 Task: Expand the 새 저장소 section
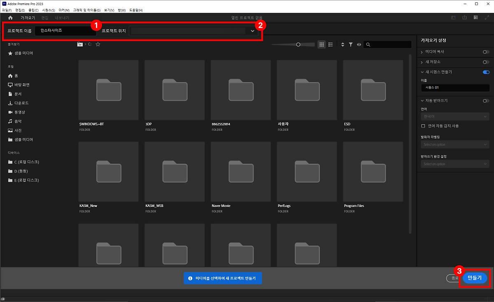(422, 62)
